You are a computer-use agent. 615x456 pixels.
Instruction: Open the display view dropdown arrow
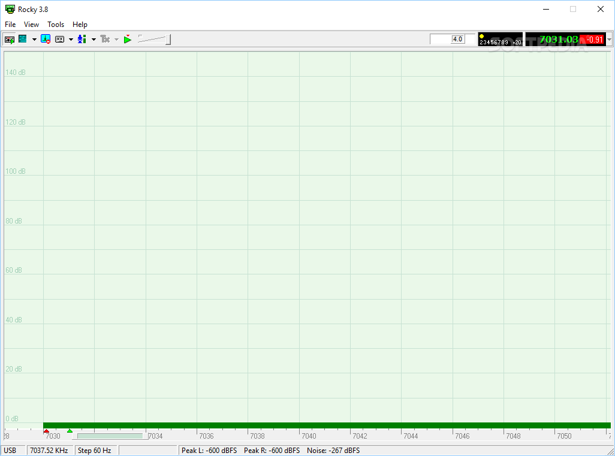pyautogui.click(x=34, y=39)
